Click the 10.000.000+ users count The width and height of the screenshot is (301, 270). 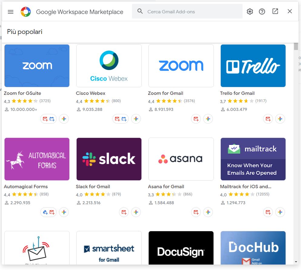pos(24,109)
